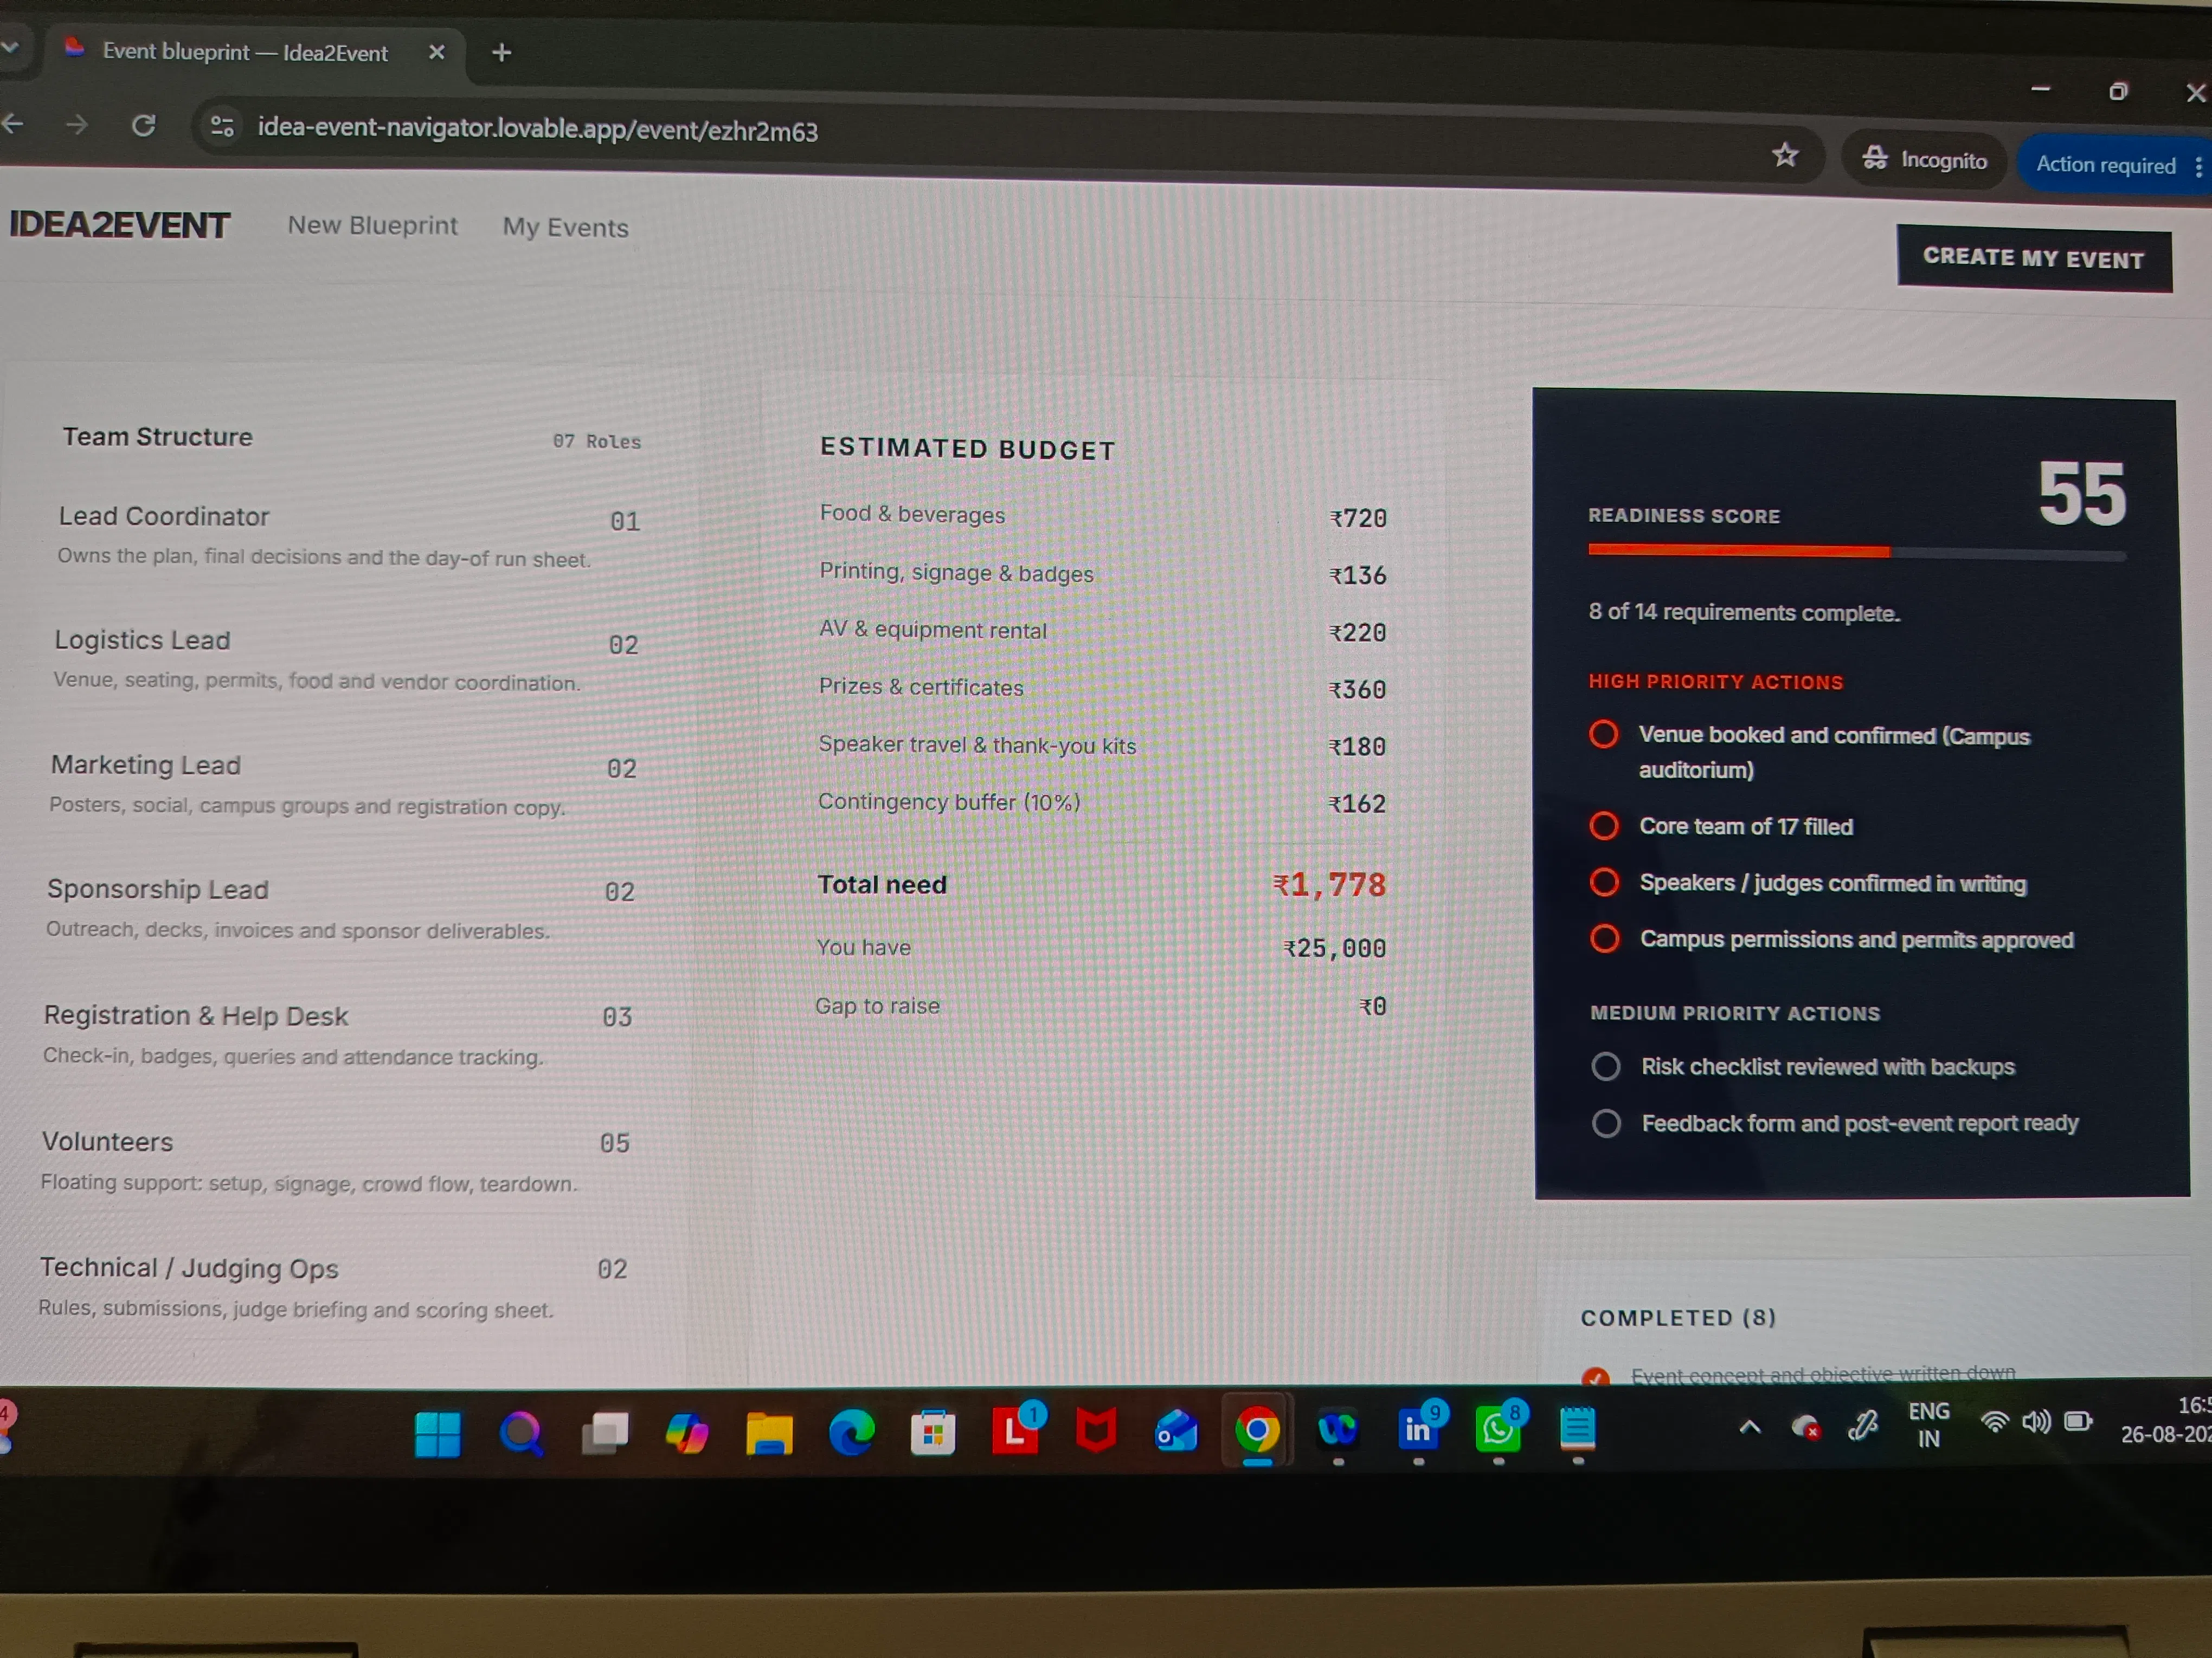Select the Marketing Lead role

343,786
